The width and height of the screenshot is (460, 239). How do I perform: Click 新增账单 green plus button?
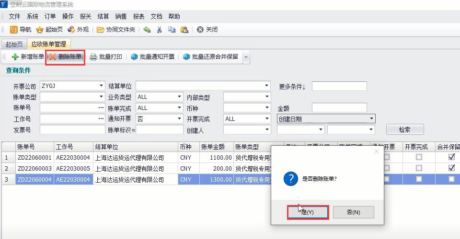15,57
